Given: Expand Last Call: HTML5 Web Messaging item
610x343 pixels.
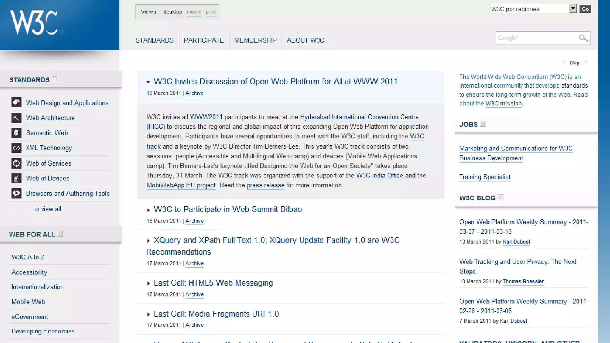Looking at the screenshot, I should [x=148, y=283].
